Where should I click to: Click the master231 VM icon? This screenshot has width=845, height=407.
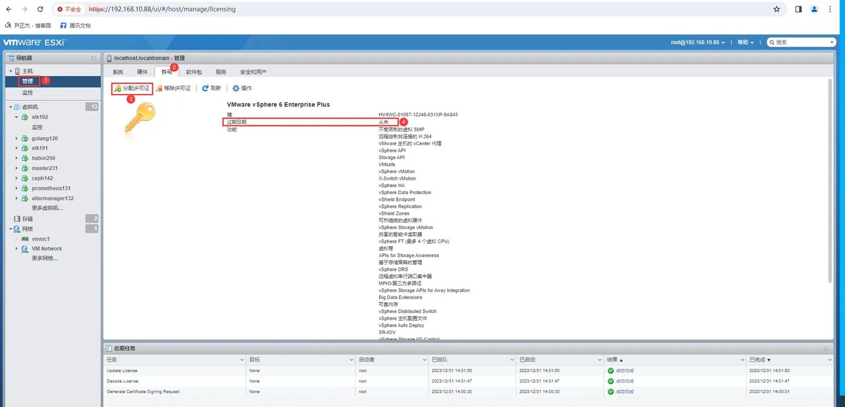[x=25, y=168]
